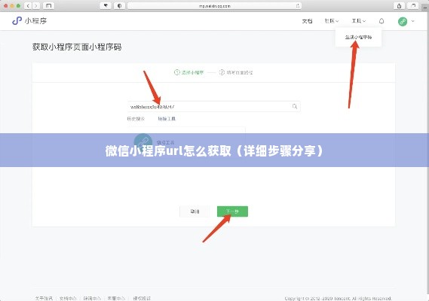Select step 2 填写页面路径
This screenshot has height=301, width=429.
click(236, 72)
